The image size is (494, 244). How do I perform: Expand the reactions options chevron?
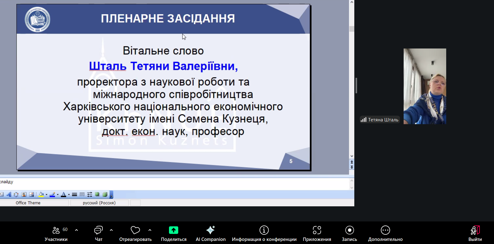coord(150,230)
